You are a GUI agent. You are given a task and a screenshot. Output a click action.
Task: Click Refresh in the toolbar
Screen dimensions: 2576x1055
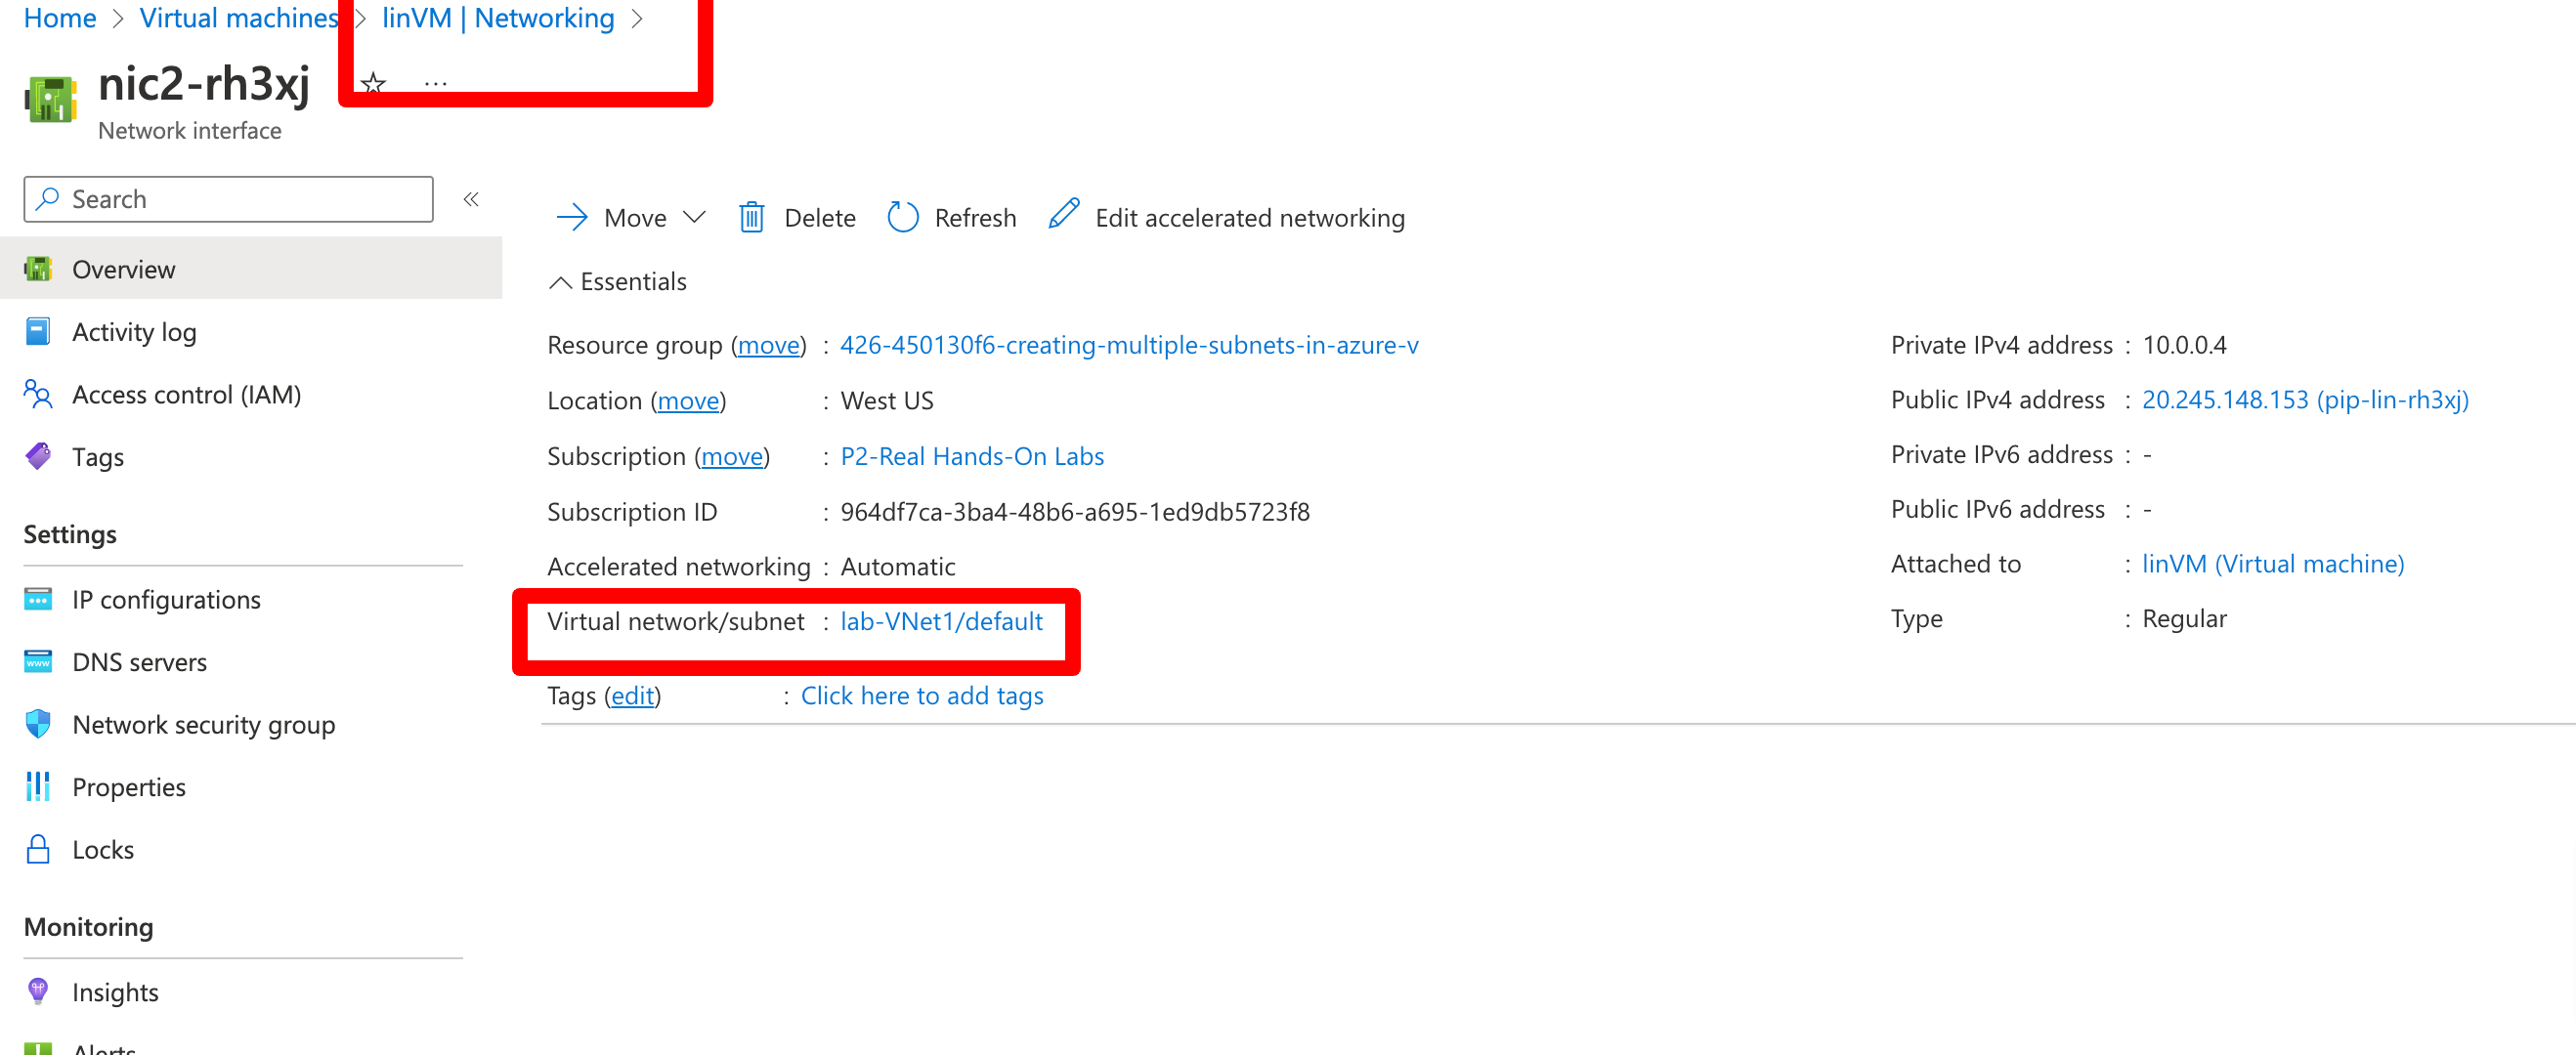coord(952,218)
